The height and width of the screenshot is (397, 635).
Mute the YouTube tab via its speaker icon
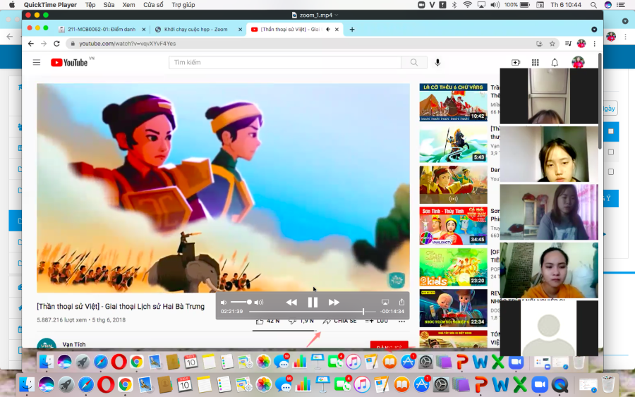tap(328, 29)
